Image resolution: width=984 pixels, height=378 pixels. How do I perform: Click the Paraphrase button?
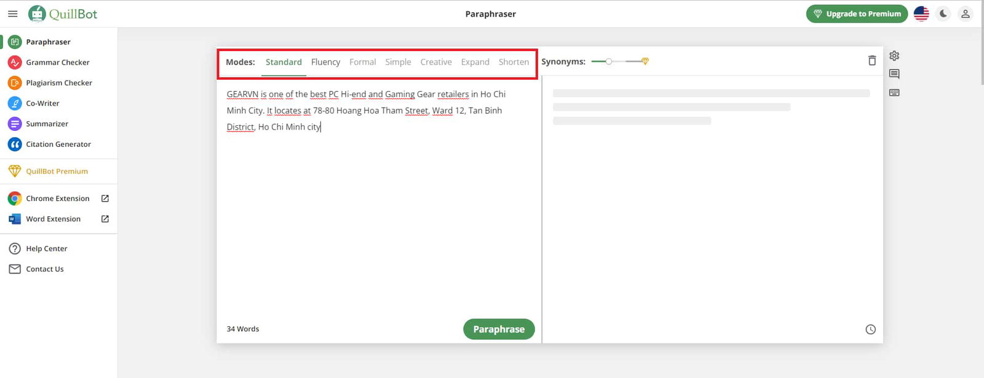(x=499, y=329)
